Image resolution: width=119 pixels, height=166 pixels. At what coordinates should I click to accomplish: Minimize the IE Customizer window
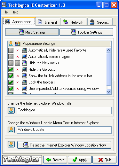click(99, 5)
